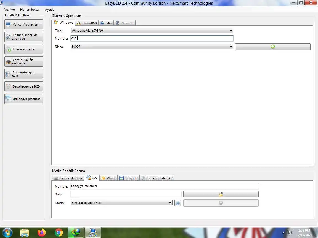Open the Archivo menu
Screen dimensions: 318x238
pos(9,10)
